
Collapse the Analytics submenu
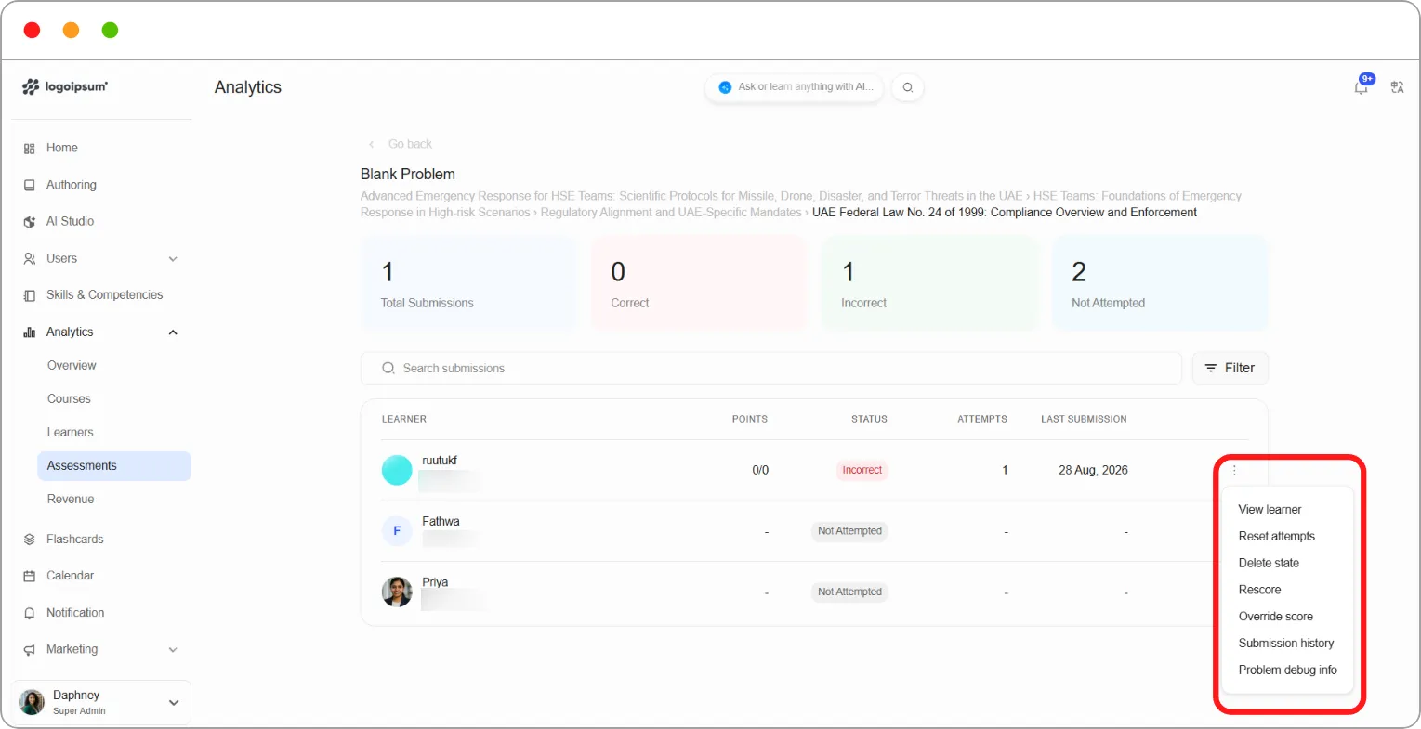(x=173, y=332)
